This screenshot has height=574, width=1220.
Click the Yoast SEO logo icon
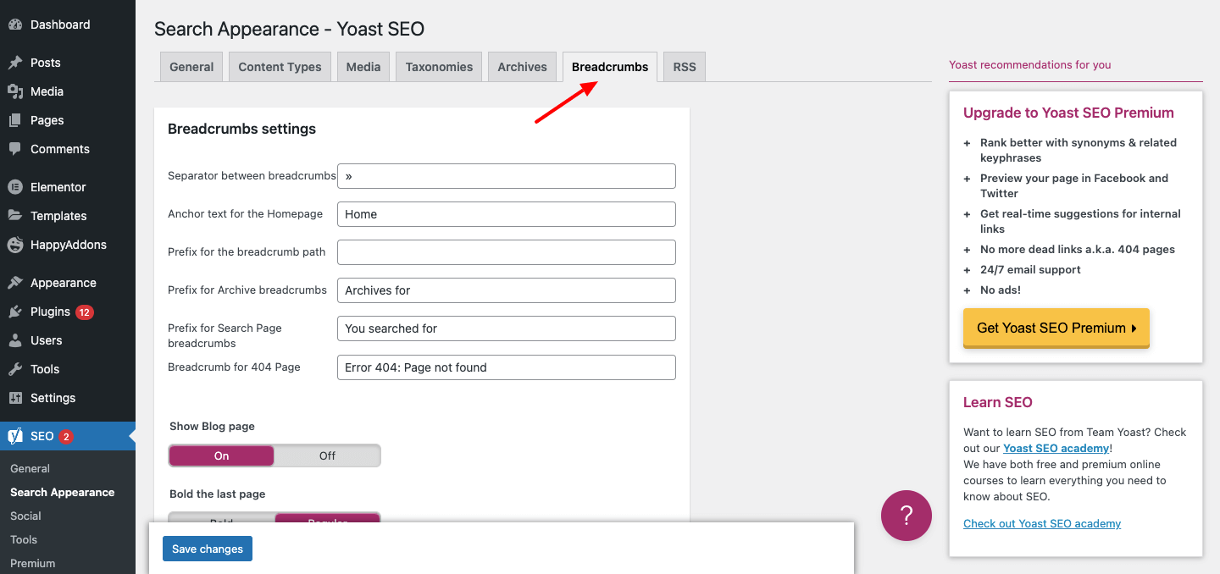15,436
